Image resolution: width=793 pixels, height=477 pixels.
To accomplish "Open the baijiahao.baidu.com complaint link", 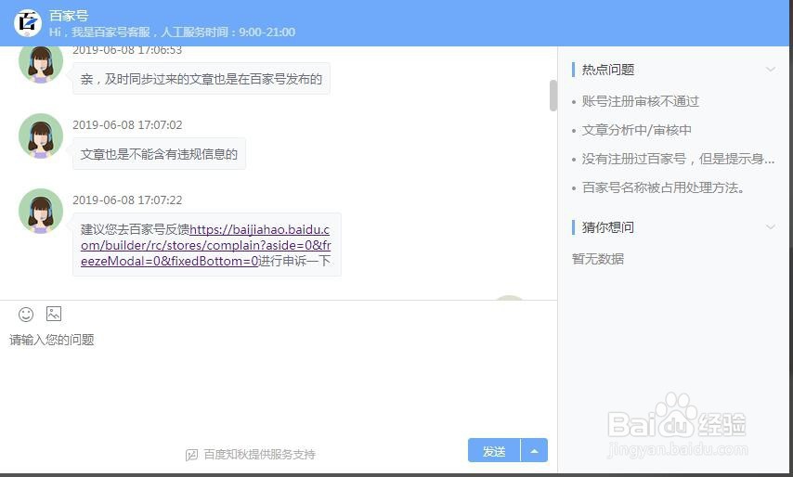I will pyautogui.click(x=206, y=245).
